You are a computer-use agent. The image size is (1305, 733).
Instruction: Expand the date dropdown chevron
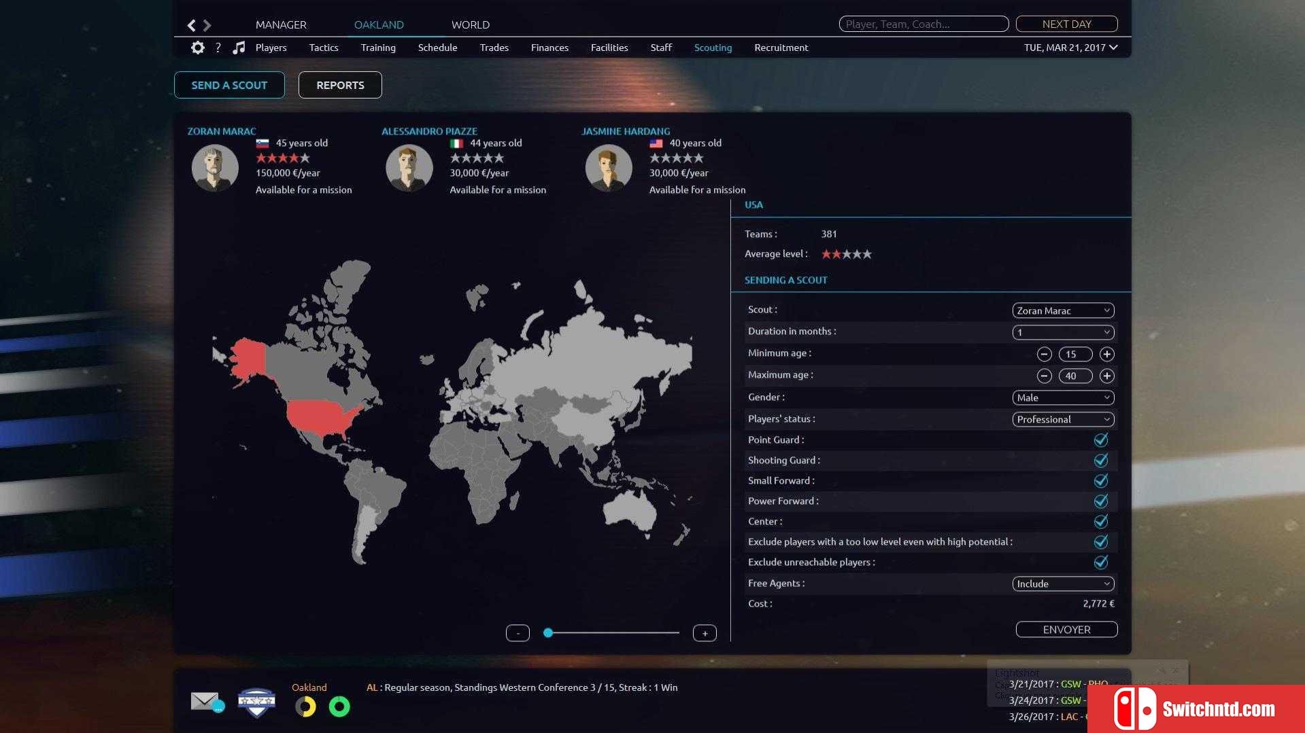[1113, 48]
